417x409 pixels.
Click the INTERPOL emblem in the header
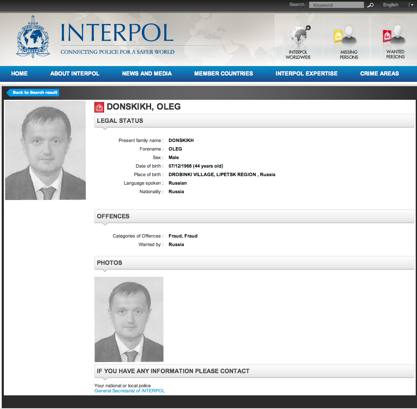tap(32, 36)
